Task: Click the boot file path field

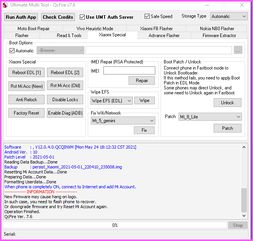Action: pyautogui.click(x=159, y=50)
